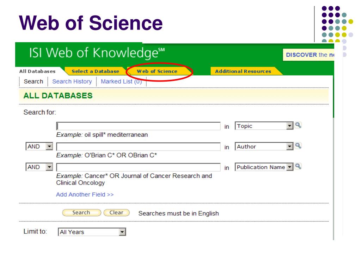This screenshot has height=270, width=361.
Task: Click the Add Another Field link
Action: click(x=85, y=194)
